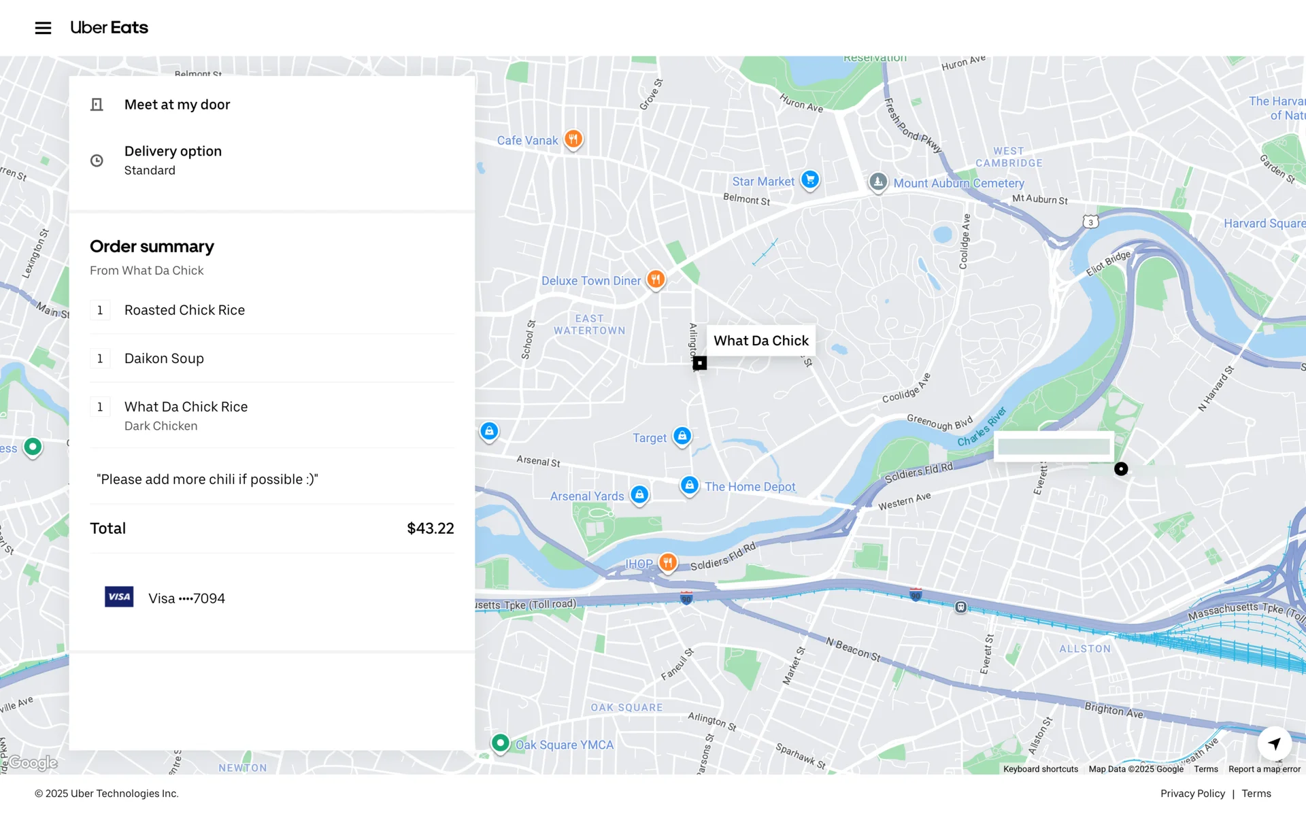Click the Star Market shopping cart pin
Screen dimensions: 1306x816
click(x=809, y=180)
